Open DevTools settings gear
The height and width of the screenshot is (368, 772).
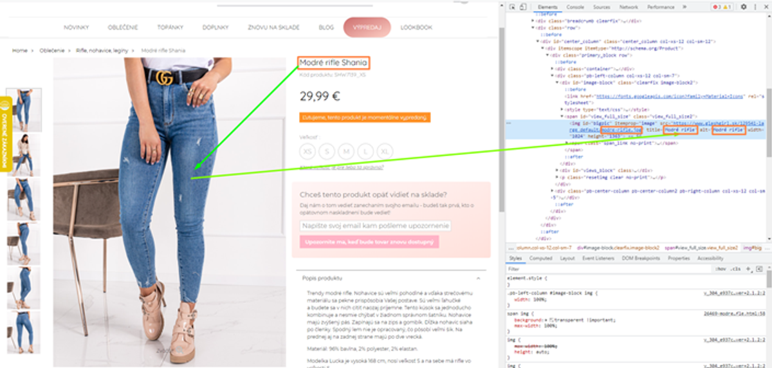[744, 7]
